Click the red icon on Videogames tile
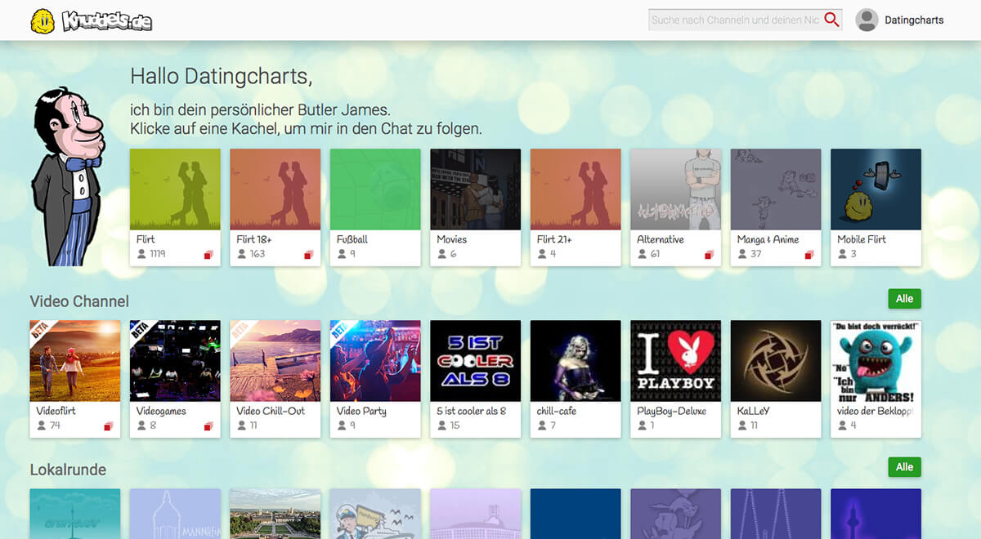The image size is (981, 539). [x=208, y=426]
